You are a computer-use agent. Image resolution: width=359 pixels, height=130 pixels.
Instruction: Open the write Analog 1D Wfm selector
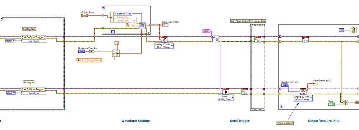[x=164, y=46]
